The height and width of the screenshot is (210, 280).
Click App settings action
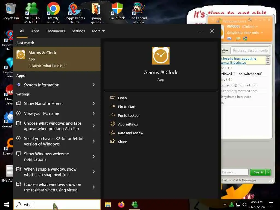tap(128, 124)
